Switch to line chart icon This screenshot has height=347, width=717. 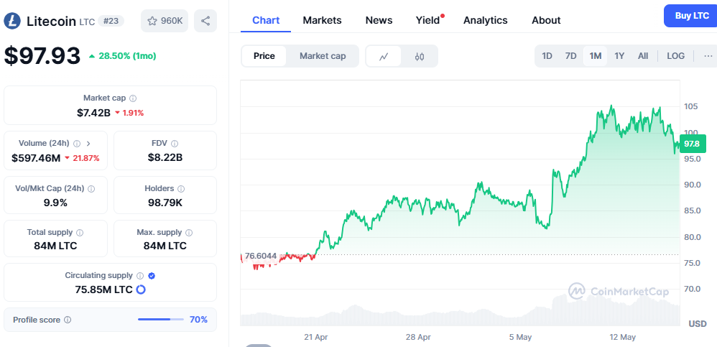tap(384, 56)
